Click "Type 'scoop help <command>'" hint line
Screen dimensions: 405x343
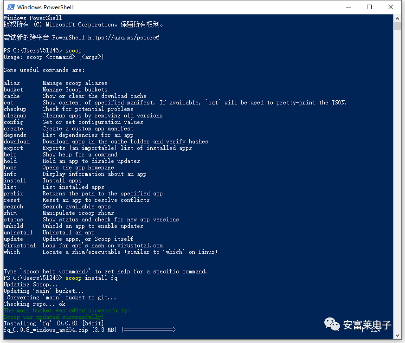click(x=105, y=272)
